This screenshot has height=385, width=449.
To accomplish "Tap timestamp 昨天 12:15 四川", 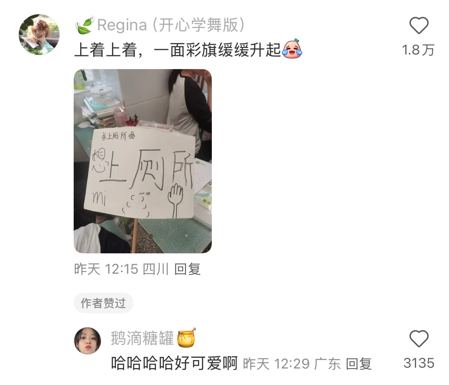I will point(121,269).
